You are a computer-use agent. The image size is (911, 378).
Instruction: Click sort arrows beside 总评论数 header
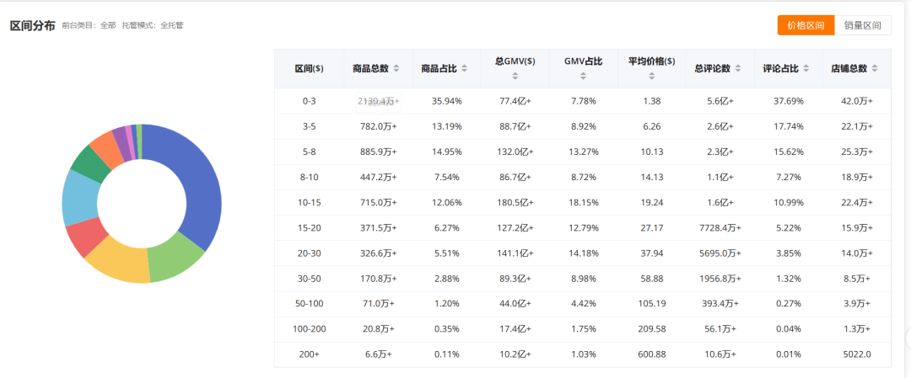738,68
